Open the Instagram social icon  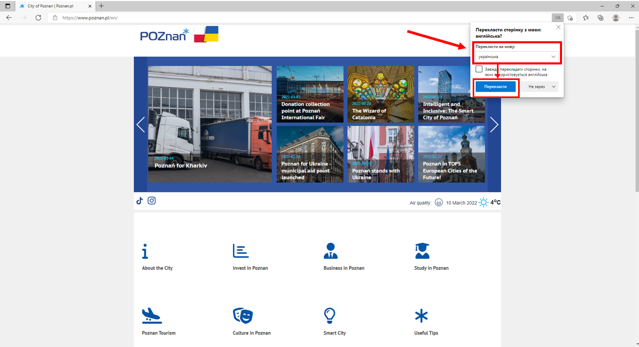pos(152,201)
